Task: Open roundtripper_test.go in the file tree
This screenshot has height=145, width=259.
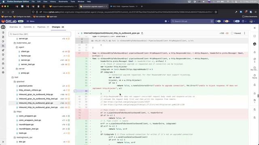Action: (29, 129)
